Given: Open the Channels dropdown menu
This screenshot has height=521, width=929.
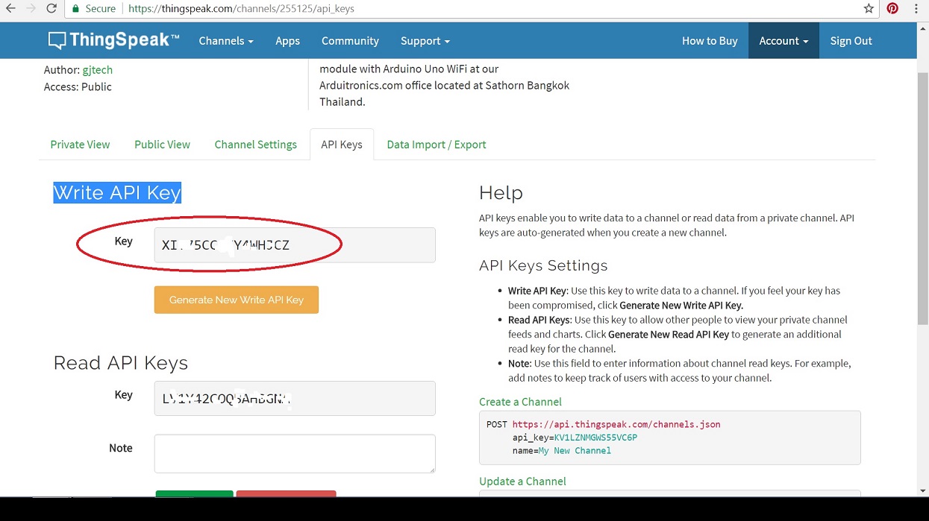Looking at the screenshot, I should coord(226,41).
